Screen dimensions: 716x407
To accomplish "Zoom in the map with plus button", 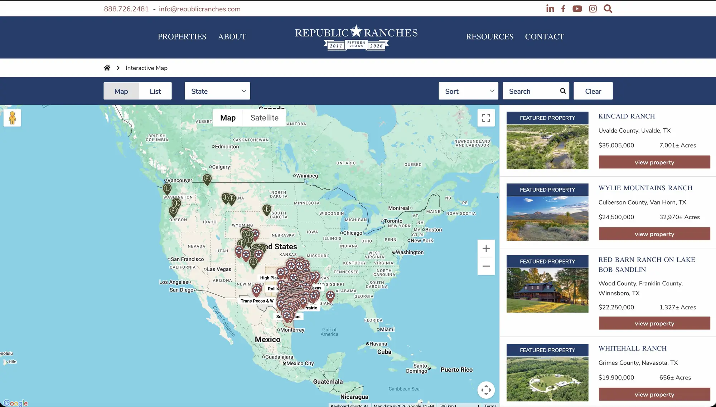I will point(486,248).
